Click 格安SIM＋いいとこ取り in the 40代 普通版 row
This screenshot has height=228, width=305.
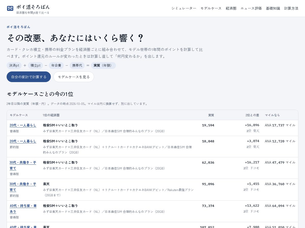pos(60,206)
